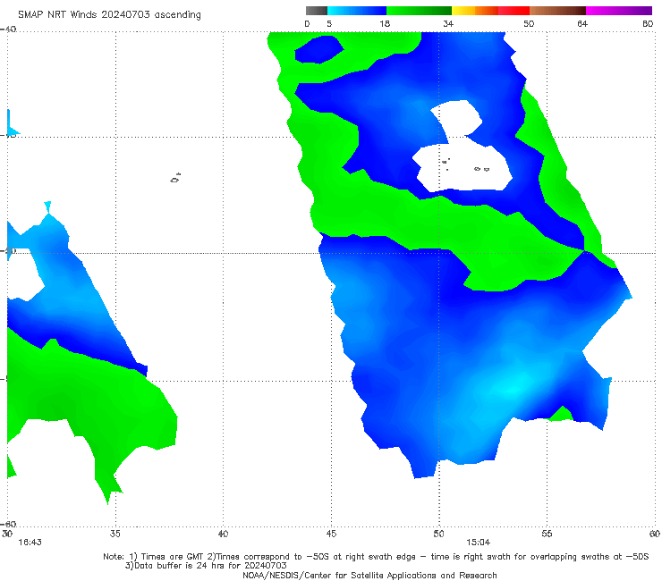Click the swath time "16:43"

30,543
